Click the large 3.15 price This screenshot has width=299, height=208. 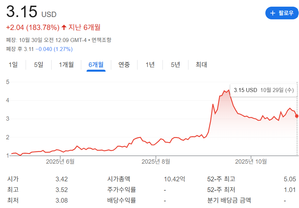[22, 11]
